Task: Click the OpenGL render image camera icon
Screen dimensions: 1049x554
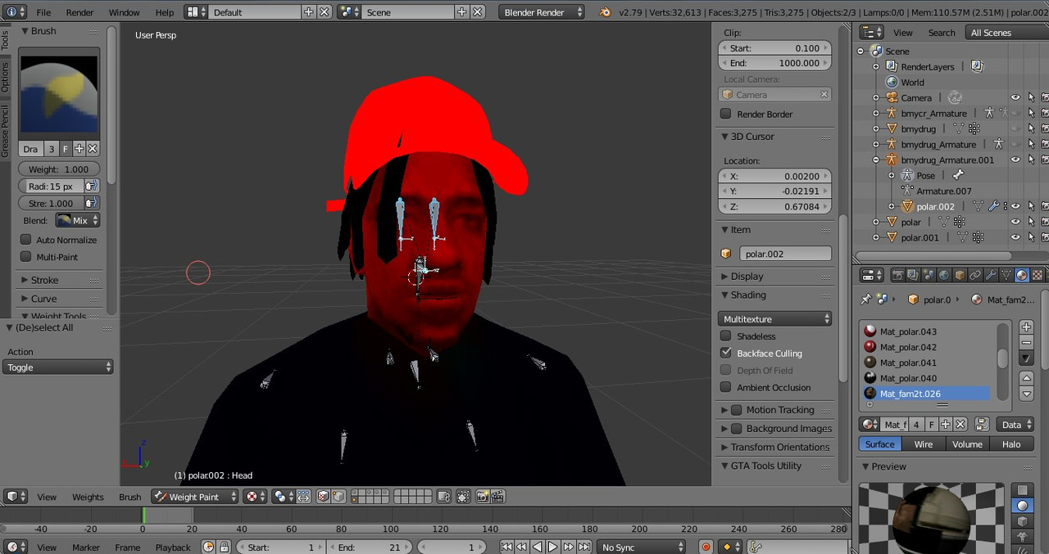Action: (x=483, y=497)
